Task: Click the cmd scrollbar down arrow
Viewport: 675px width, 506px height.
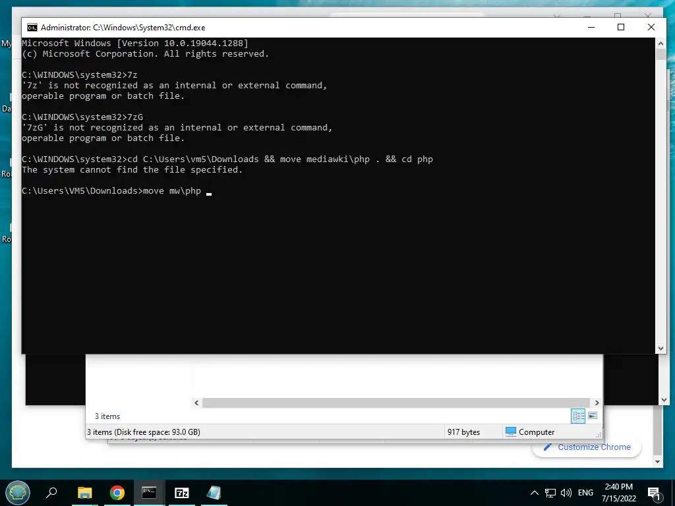Action: click(660, 349)
